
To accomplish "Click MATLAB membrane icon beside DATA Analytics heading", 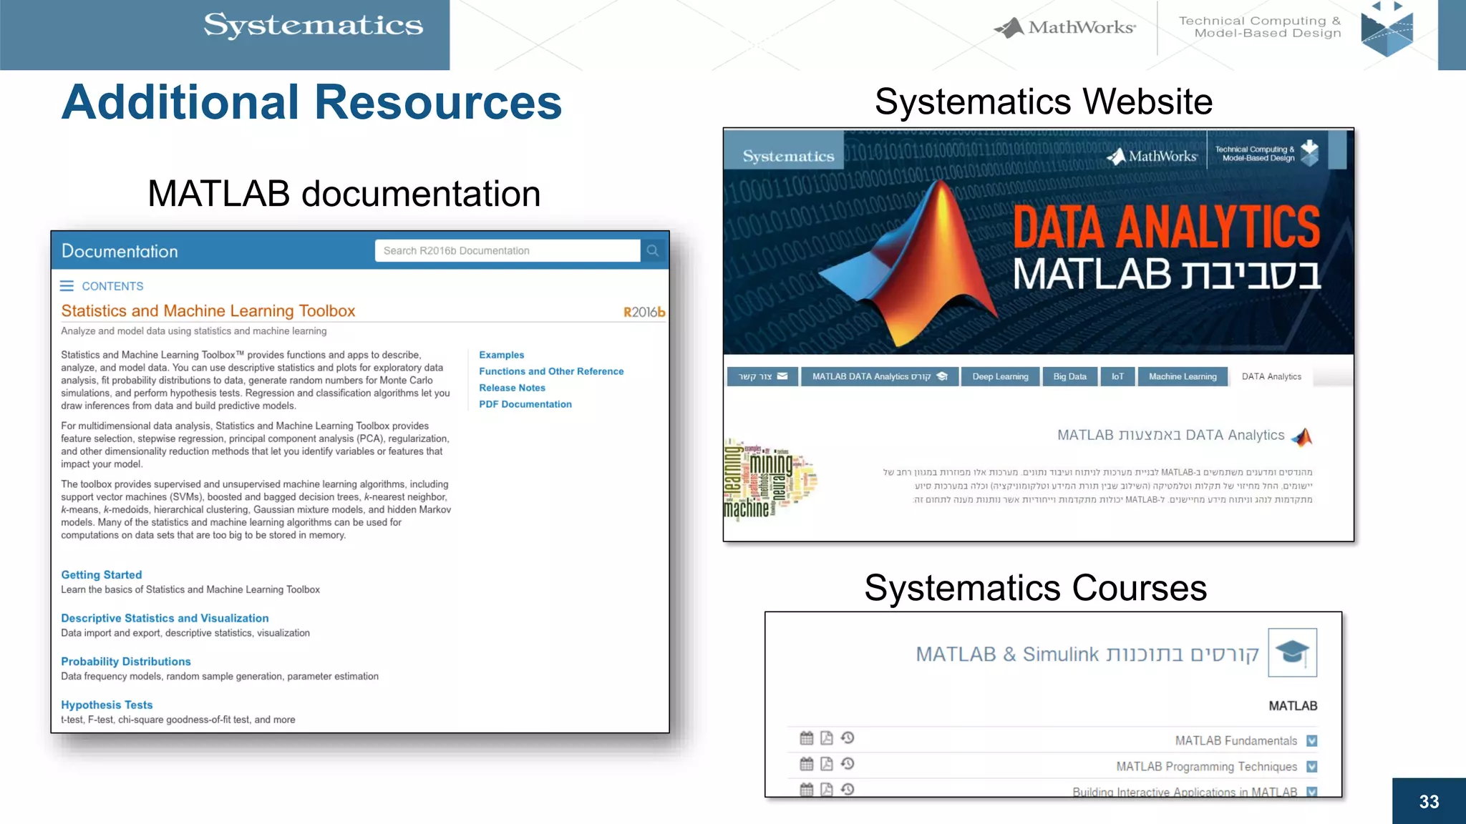I will pos(1302,436).
